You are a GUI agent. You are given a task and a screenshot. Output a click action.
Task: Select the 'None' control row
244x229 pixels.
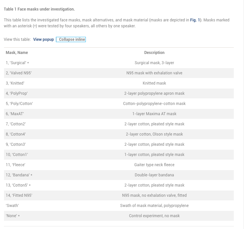119,216
